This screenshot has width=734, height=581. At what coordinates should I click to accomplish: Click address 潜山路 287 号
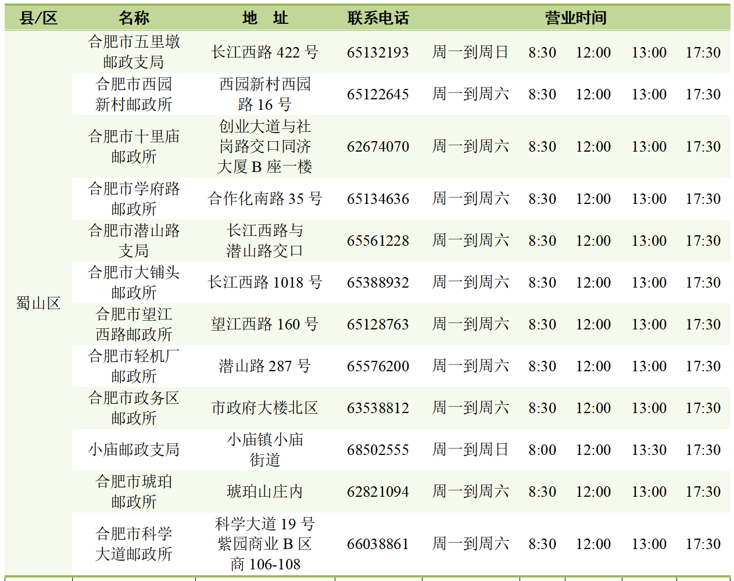[265, 366]
